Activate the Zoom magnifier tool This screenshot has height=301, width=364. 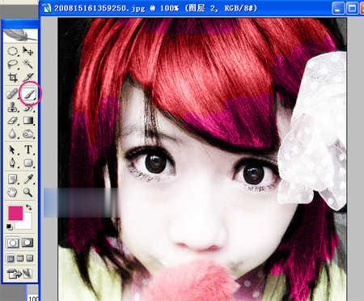(28, 193)
